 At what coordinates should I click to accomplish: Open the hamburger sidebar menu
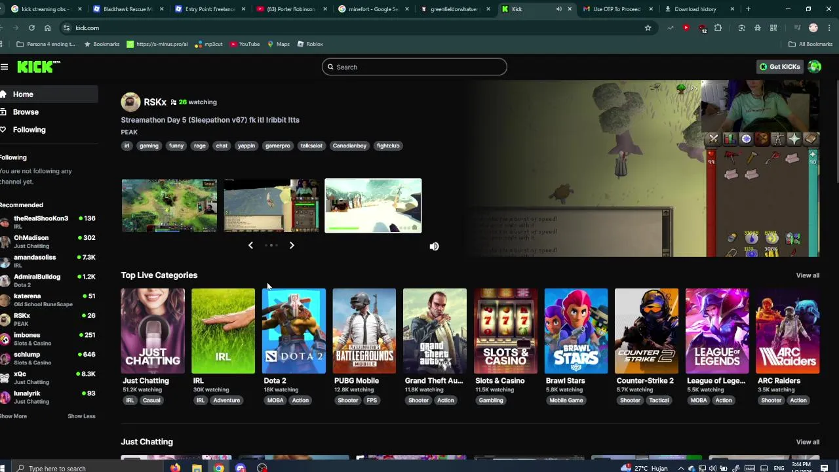point(4,67)
